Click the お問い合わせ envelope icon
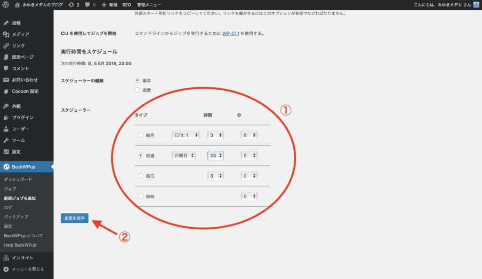The width and height of the screenshot is (482, 279). pyautogui.click(x=6, y=80)
